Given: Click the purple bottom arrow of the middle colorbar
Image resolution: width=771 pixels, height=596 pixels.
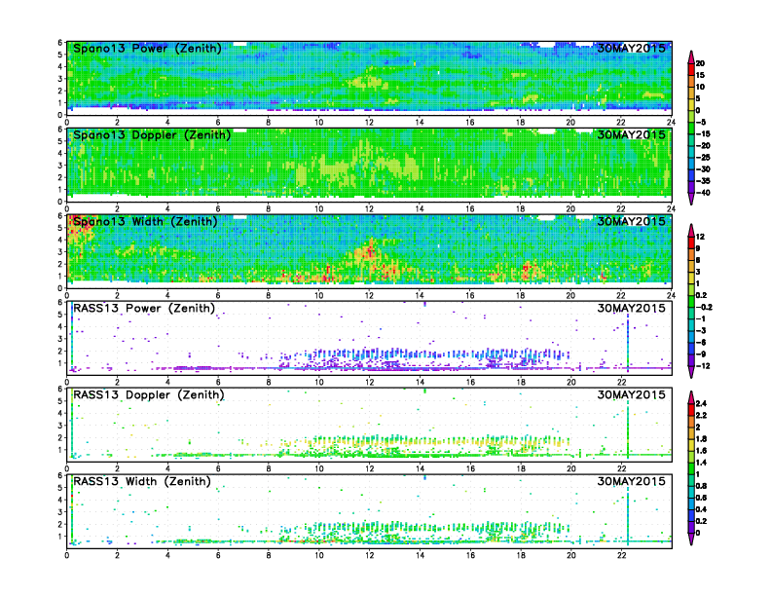Looking at the screenshot, I should coord(690,371).
